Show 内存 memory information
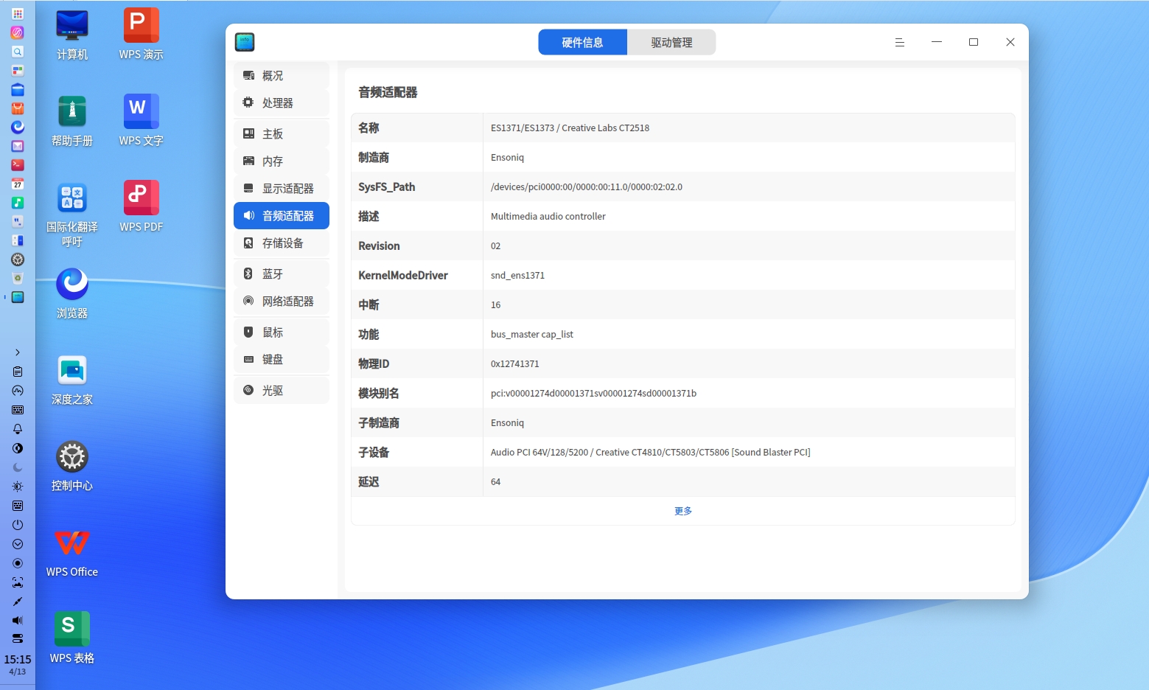The image size is (1149, 690). (x=282, y=161)
